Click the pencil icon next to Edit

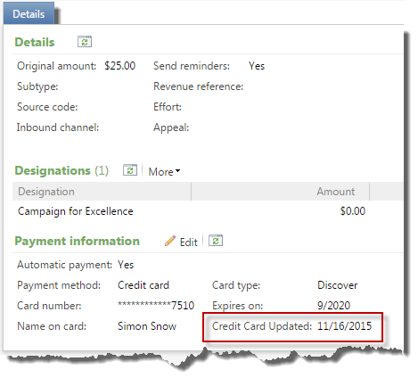click(170, 241)
